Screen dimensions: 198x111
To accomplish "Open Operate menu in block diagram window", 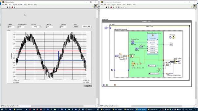I will point(119,5).
